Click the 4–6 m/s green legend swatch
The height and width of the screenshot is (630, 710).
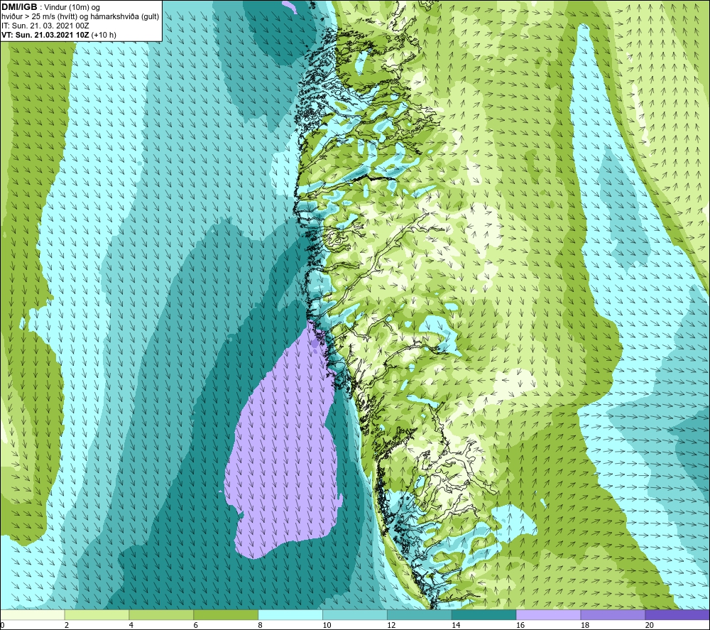161,614
